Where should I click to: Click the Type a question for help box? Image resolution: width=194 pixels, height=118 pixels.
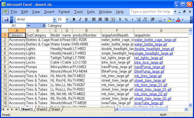pos(151,12)
